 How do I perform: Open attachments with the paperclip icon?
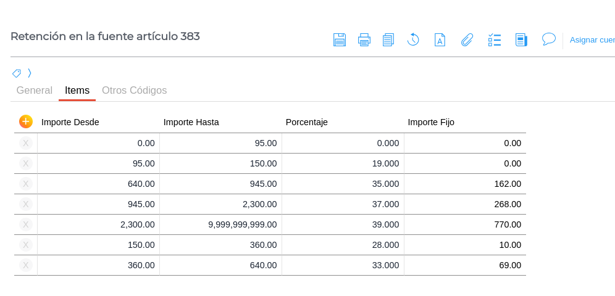[x=467, y=40]
